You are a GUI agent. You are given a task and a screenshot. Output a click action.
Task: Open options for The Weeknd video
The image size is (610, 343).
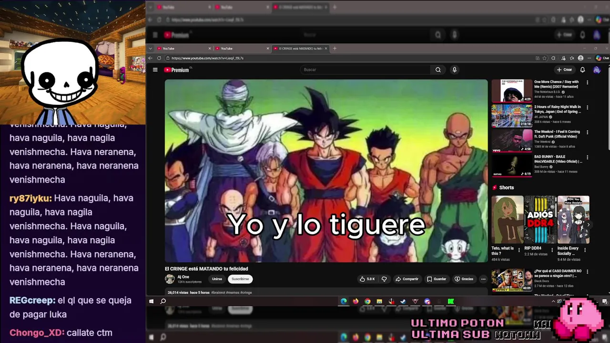coord(587,132)
